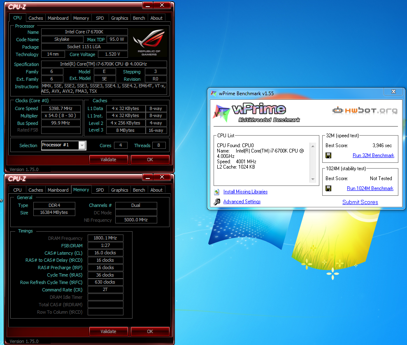Screen dimensions: 407x345
Task: Click the memory Type field DDR4
Action: (54, 205)
